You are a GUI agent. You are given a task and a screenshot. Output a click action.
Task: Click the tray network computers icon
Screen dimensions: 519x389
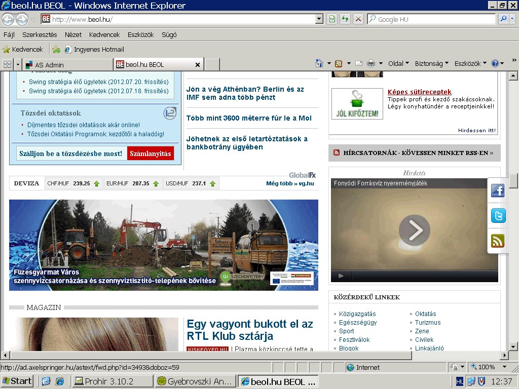point(471,381)
